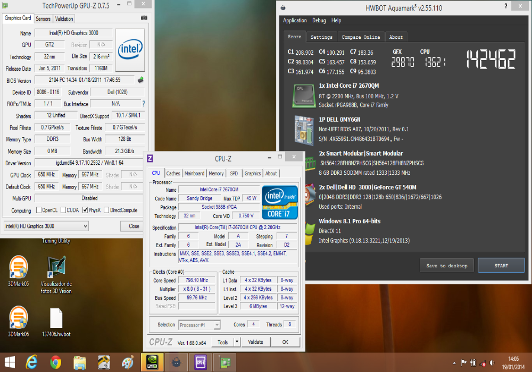Click the Aquamark question mark help button

(506, 6)
